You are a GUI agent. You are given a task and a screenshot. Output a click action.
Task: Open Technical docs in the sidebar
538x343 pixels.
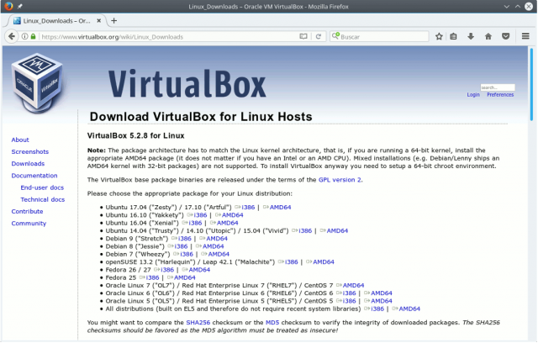click(x=43, y=199)
